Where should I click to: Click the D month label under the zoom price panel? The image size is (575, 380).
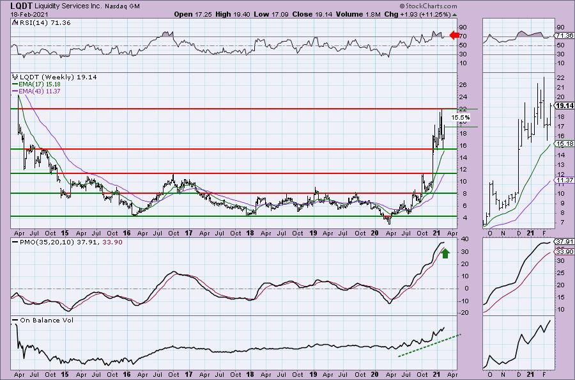pos(519,233)
